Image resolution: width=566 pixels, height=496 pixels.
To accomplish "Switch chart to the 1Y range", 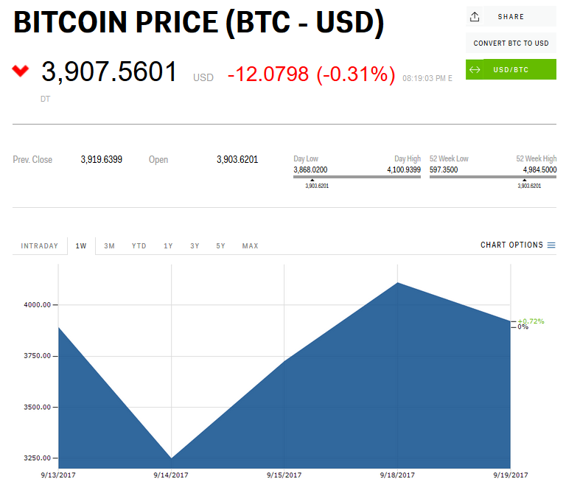I will (168, 246).
